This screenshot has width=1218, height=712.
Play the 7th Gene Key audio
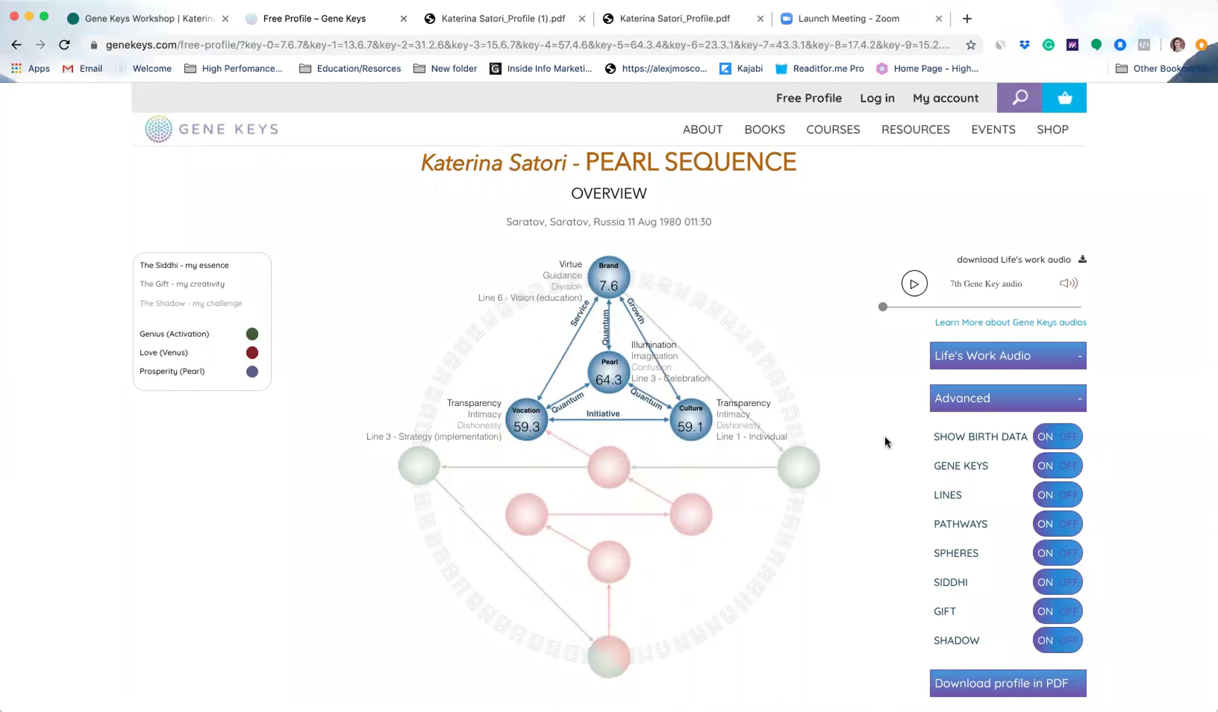pyautogui.click(x=914, y=284)
